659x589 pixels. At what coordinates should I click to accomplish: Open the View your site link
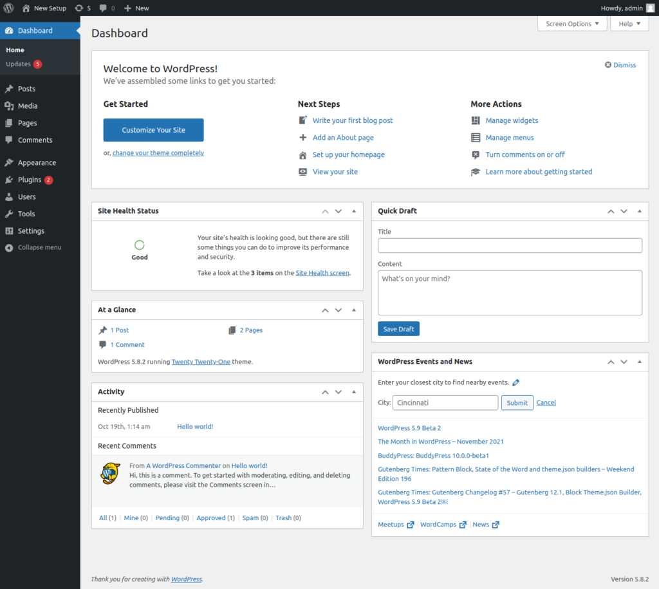[x=335, y=171]
